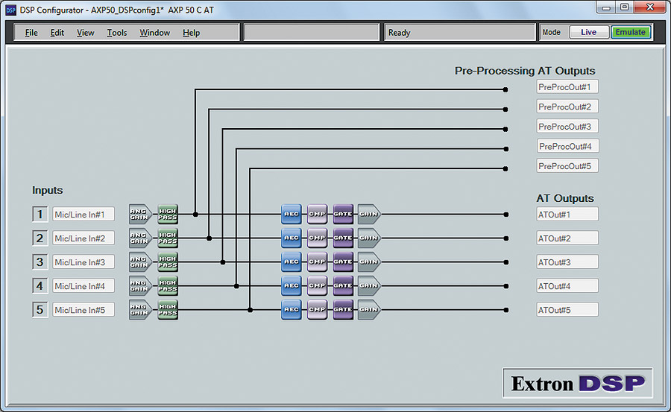Click the GAIN block for ATOut#3
The image size is (671, 412).
tap(369, 262)
